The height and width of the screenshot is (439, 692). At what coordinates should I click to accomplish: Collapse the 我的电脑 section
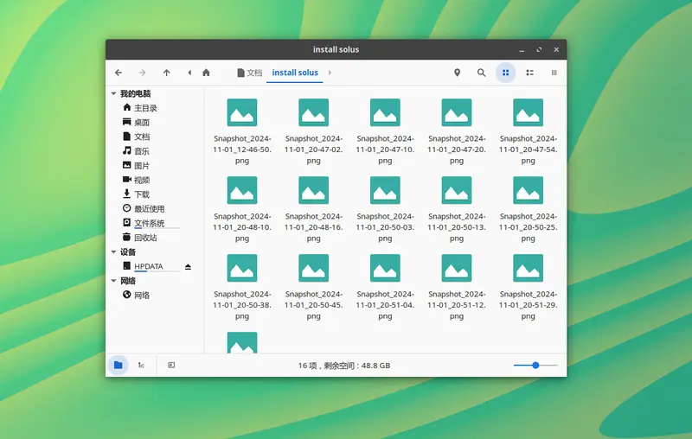pyautogui.click(x=113, y=93)
